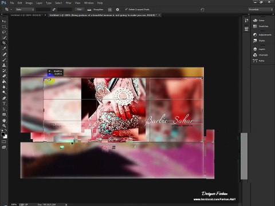Select the Eraser tool
Screen dimensions: 275x206
pyautogui.click(x=4, y=76)
